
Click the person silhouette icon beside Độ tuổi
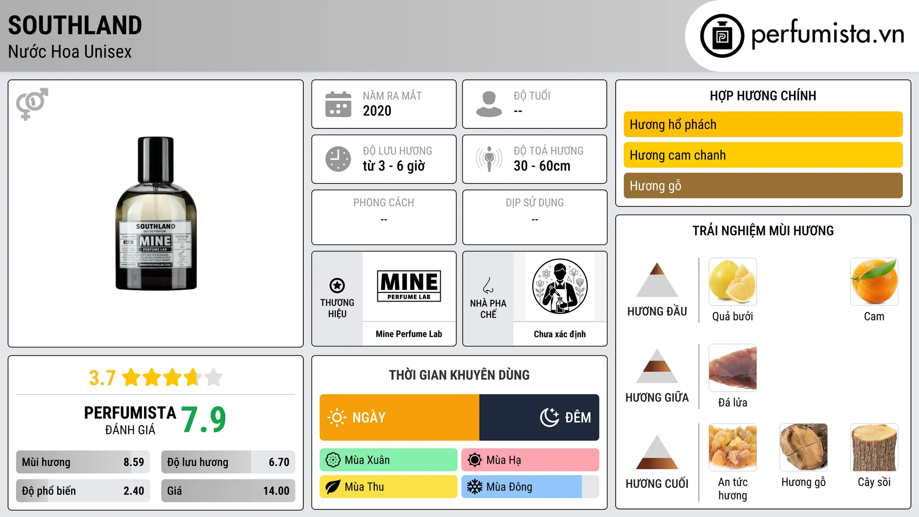click(489, 104)
